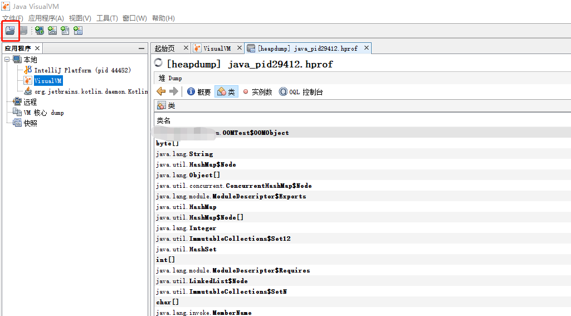The width and height of the screenshot is (571, 316).
Task: Click Add JMX Connection toolbar icon
Action: (x=52, y=31)
